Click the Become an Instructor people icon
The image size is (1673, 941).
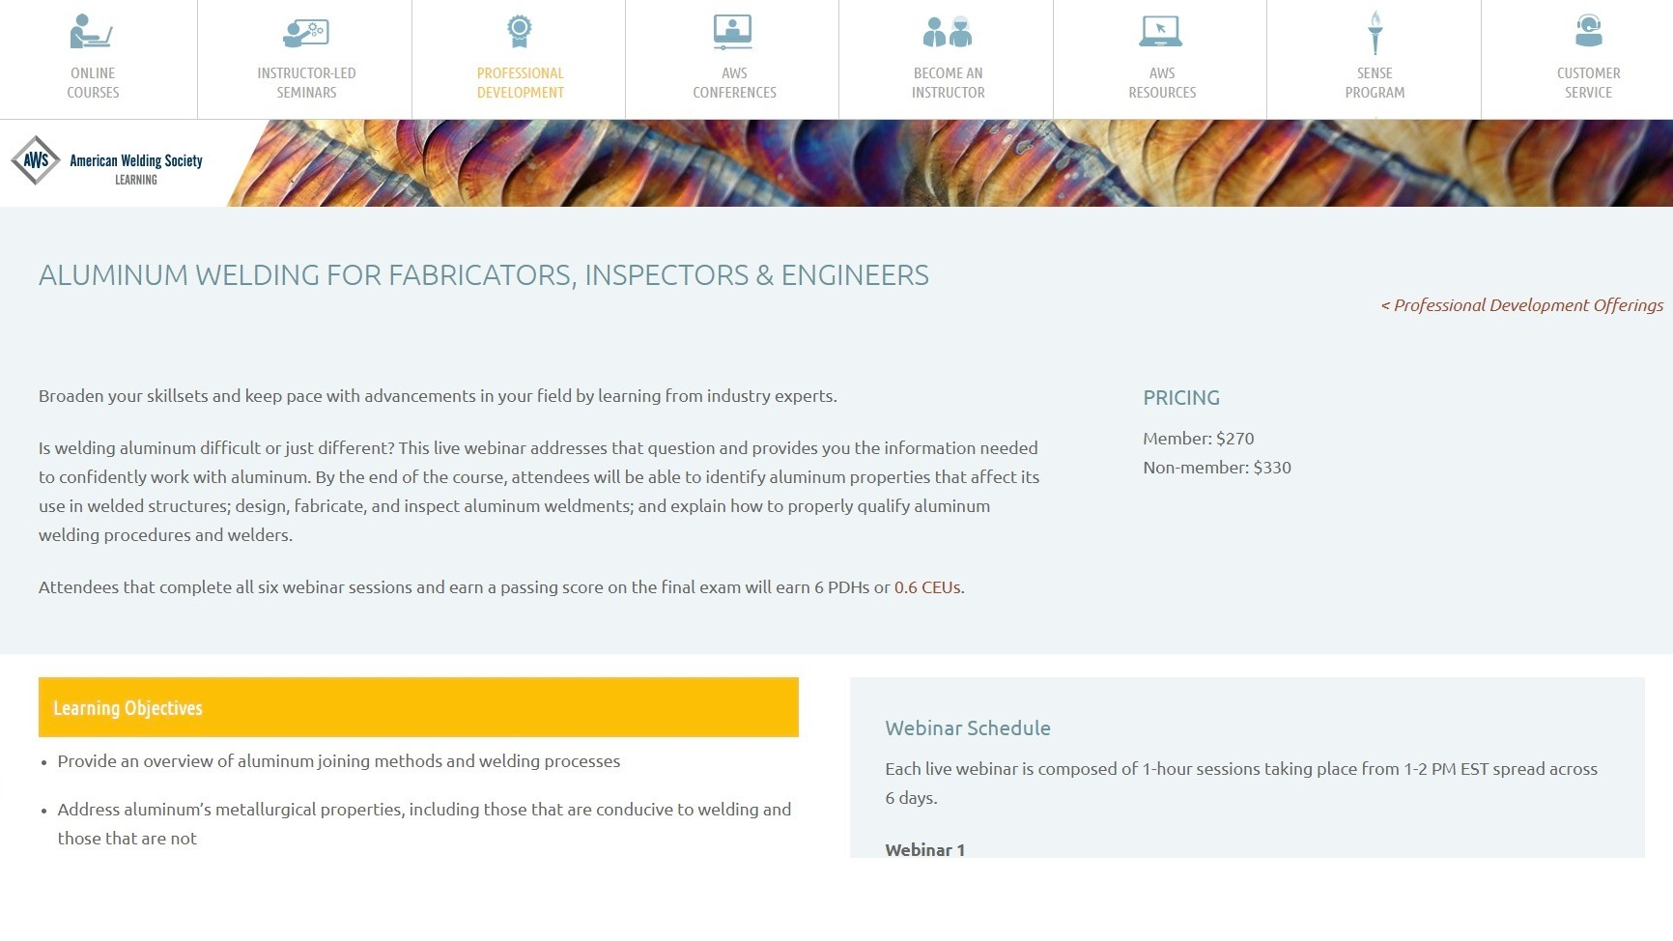[948, 32]
